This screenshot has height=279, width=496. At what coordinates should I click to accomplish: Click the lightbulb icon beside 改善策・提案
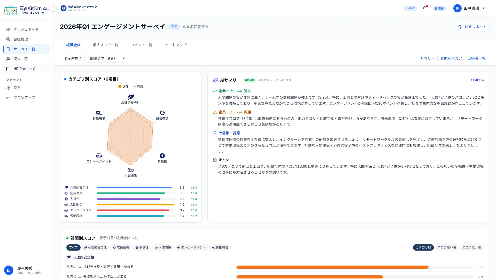(x=215, y=133)
